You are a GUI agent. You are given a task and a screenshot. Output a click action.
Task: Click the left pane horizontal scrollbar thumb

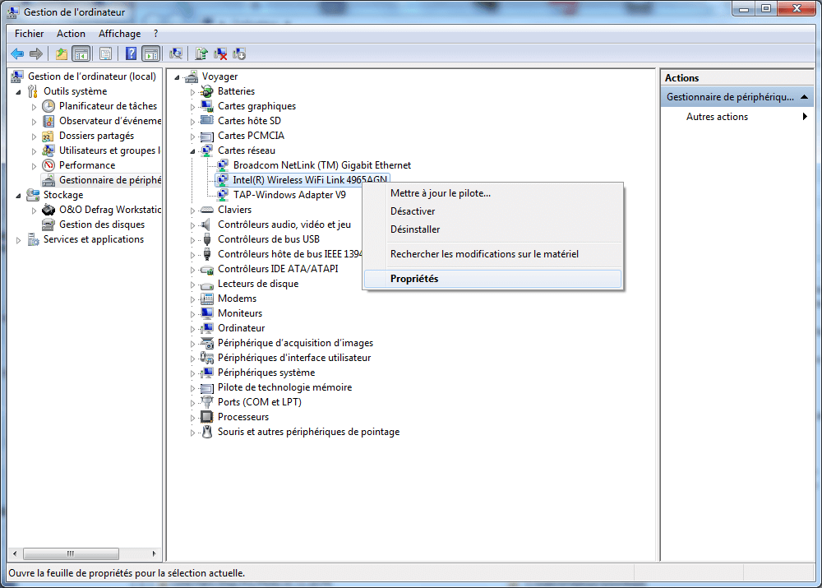pos(71,553)
